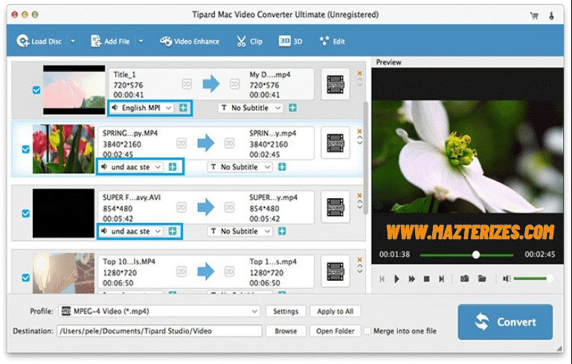Open audio track dropdown for SUPER F video
Screen dimensions: 572x364
[x=131, y=231]
